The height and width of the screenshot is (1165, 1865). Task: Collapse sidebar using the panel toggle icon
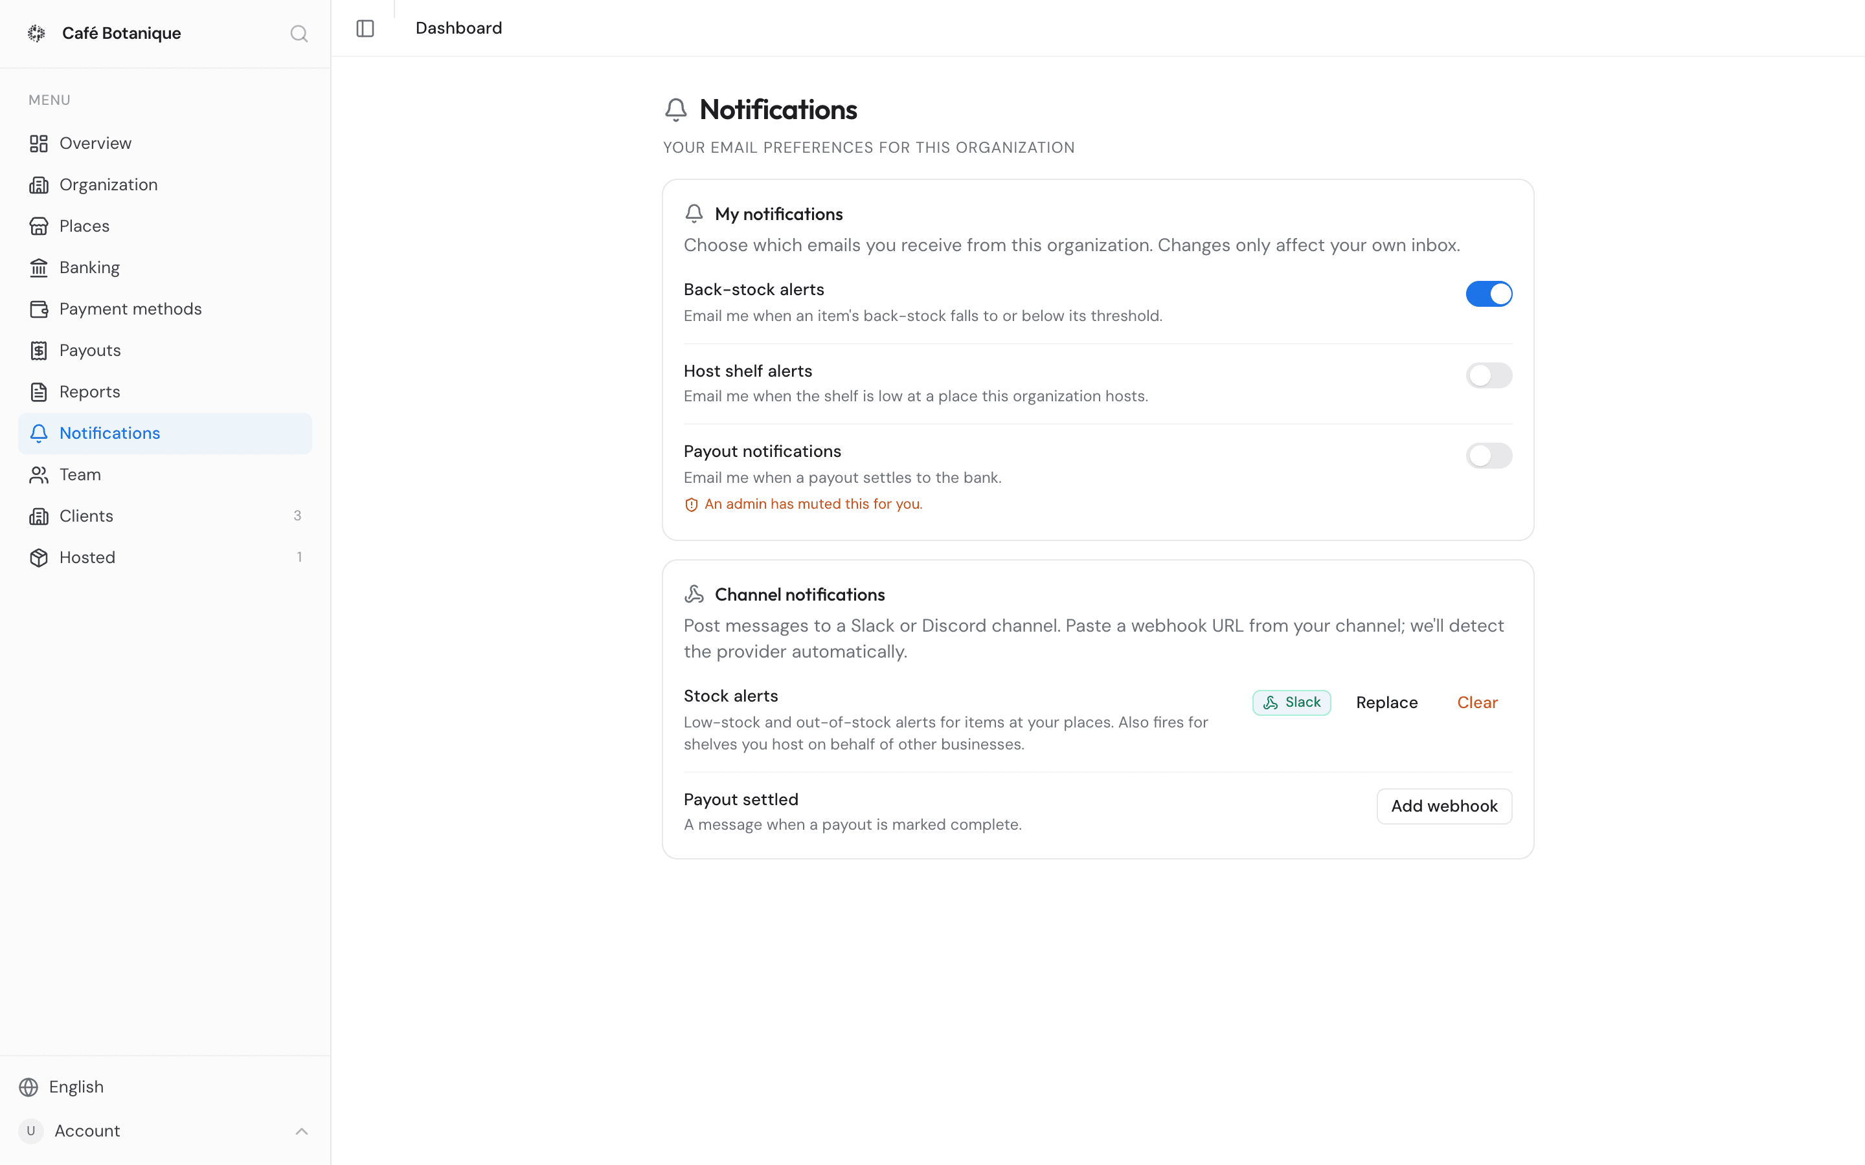pos(365,28)
